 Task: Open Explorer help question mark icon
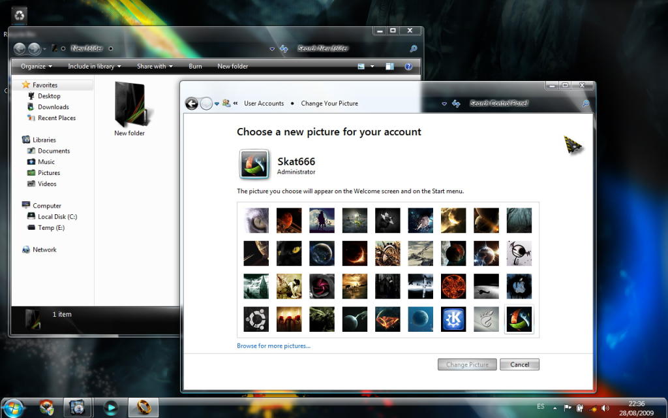(408, 66)
